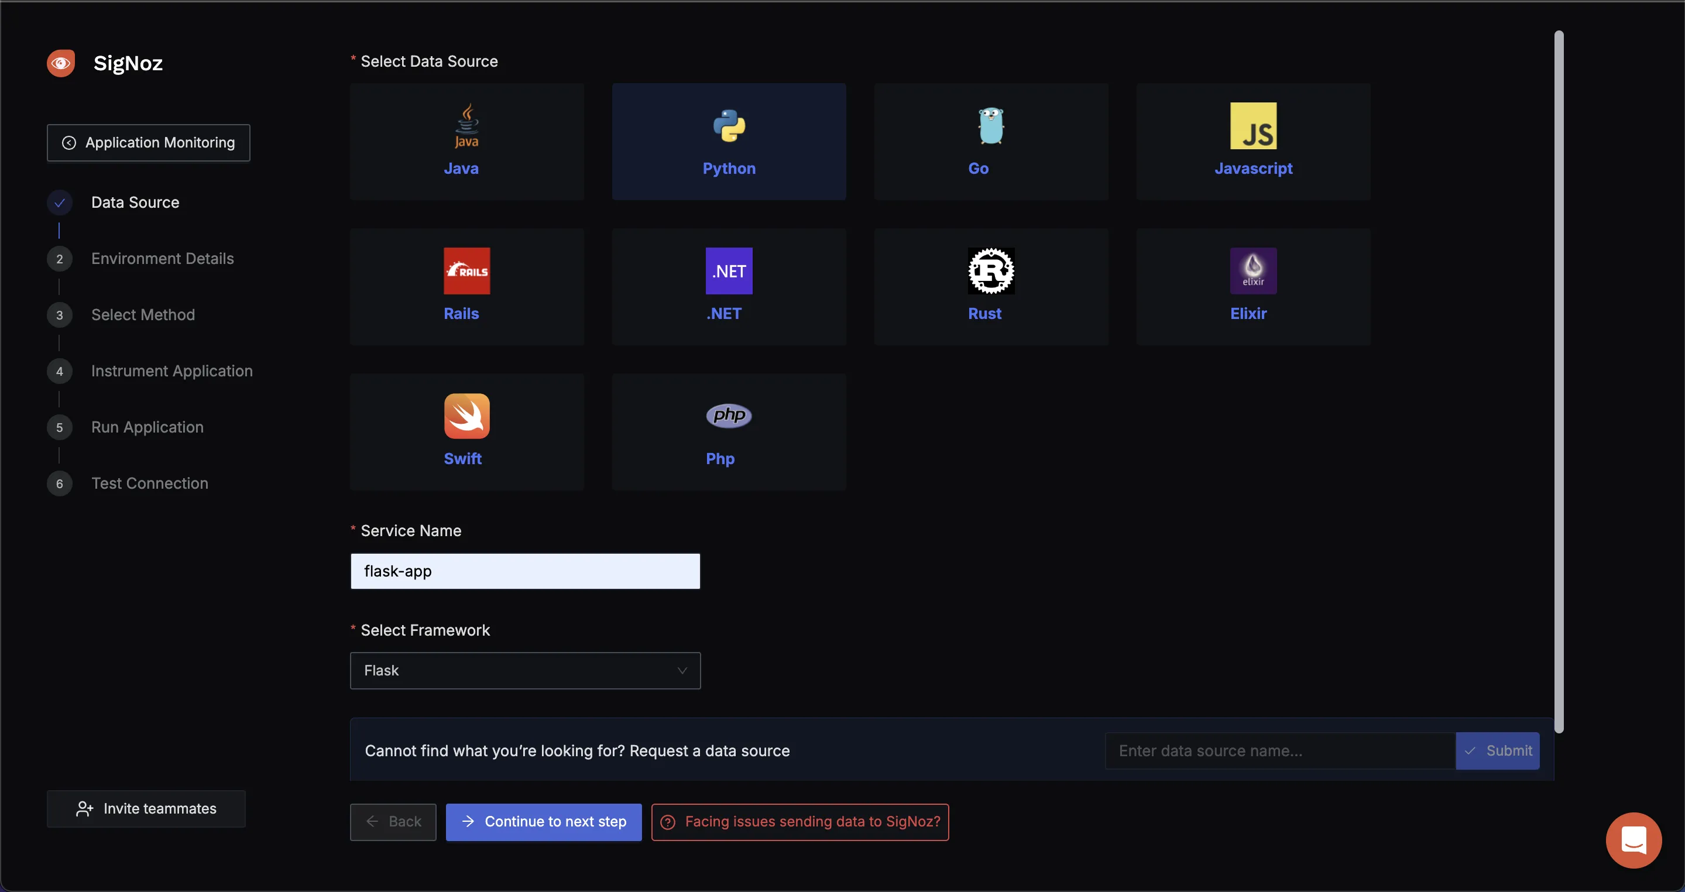Click the completed Data Source checkmark

59,203
